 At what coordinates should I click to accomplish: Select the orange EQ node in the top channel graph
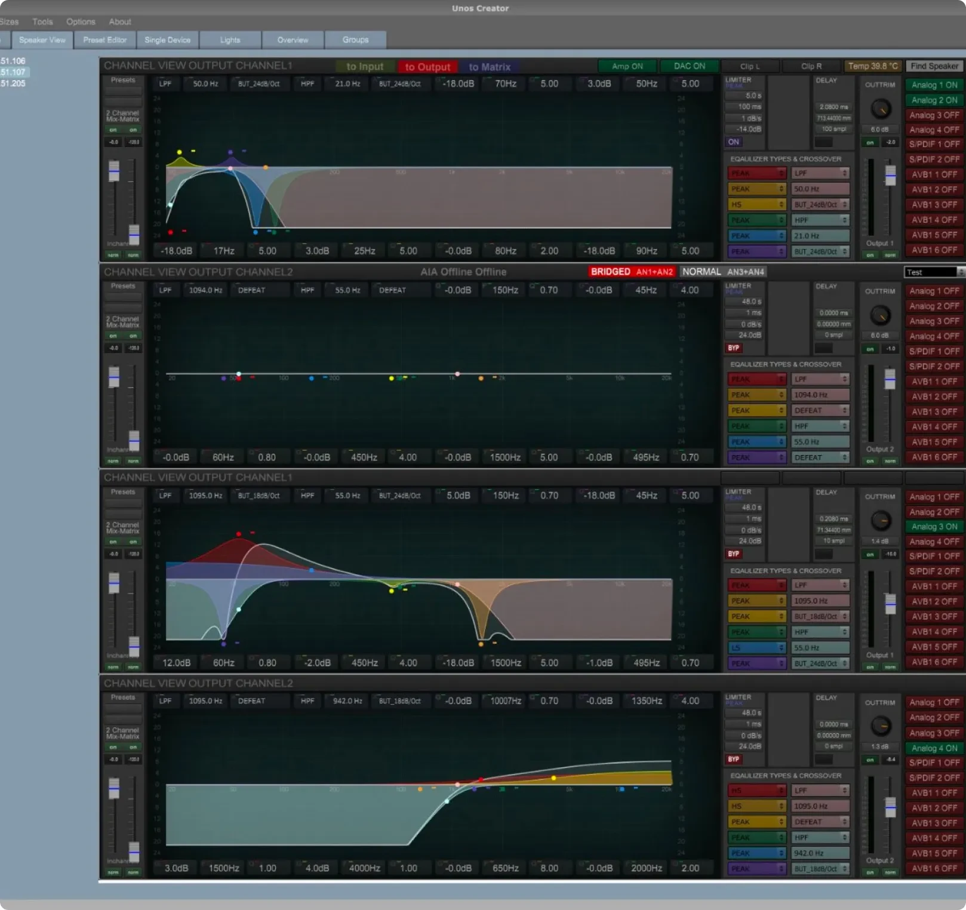pos(266,168)
